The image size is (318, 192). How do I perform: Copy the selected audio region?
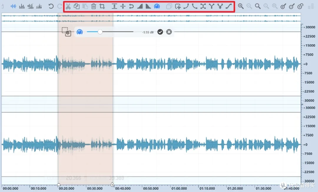coord(77,6)
